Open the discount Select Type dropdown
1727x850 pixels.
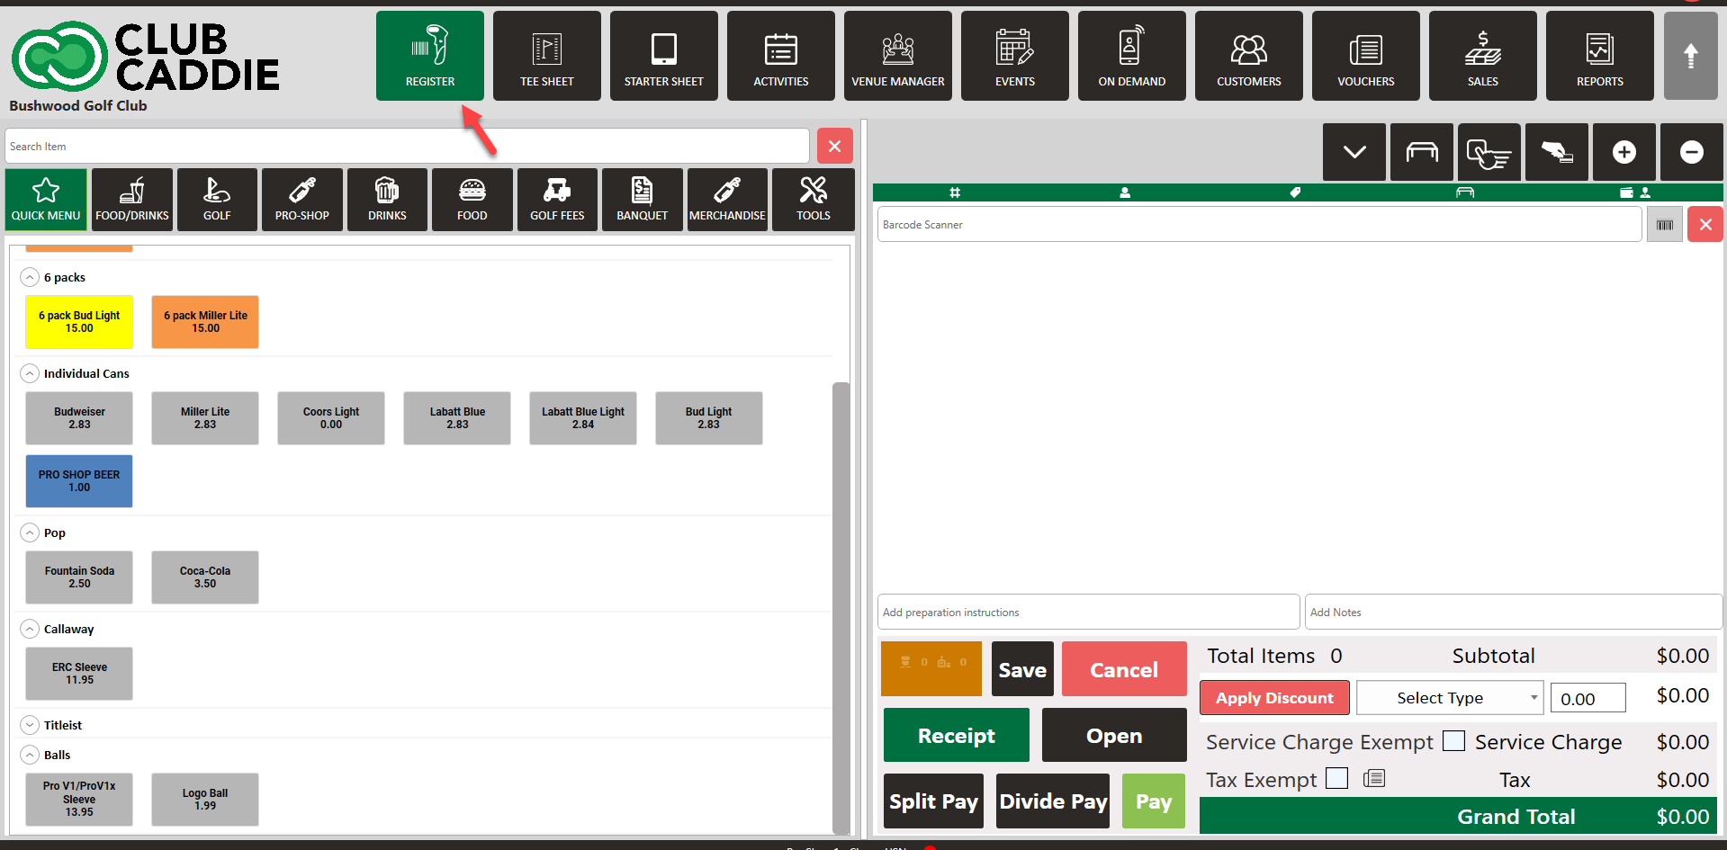[x=1449, y=698]
